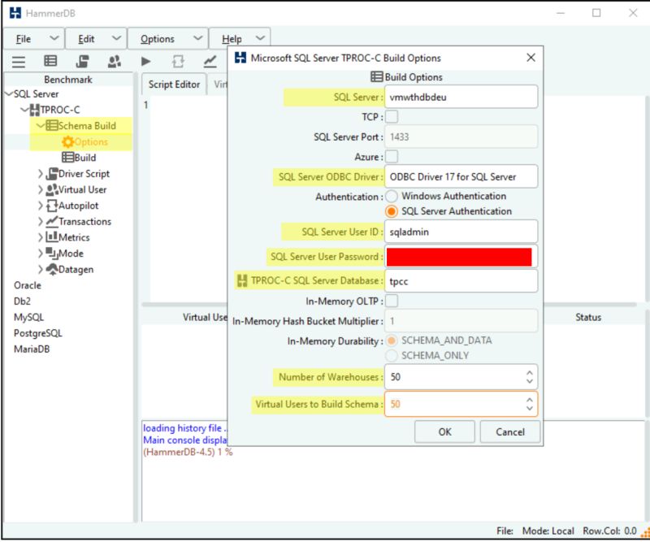
Task: Click the schema build table toolbar icon
Action: [x=50, y=61]
